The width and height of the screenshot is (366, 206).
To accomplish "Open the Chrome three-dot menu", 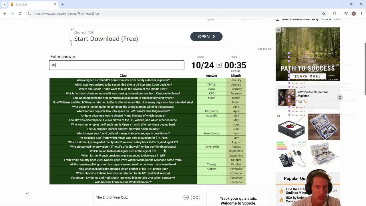I will click(x=361, y=13).
